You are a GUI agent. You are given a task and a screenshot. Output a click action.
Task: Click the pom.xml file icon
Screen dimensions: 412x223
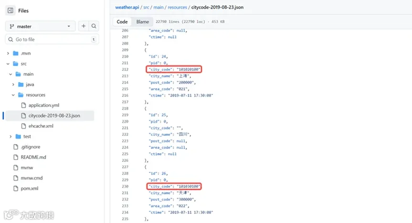(16, 189)
